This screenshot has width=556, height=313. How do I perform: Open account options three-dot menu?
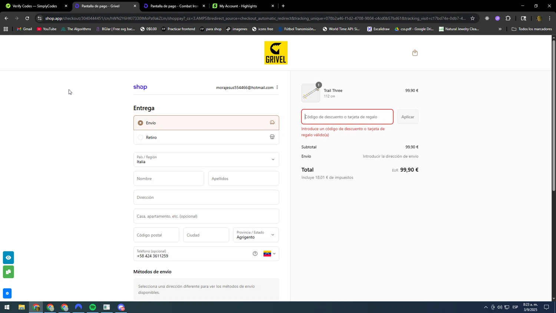pyautogui.click(x=277, y=88)
